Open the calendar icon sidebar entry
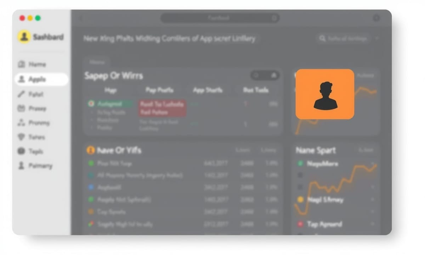The height and width of the screenshot is (255, 425). point(21,108)
